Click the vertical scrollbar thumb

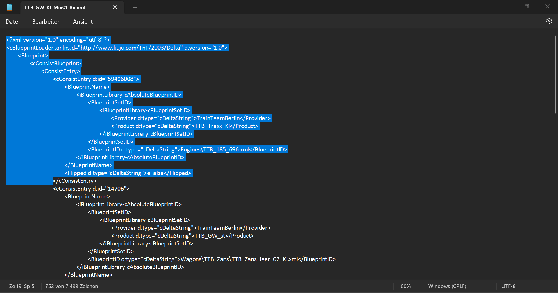[555, 75]
